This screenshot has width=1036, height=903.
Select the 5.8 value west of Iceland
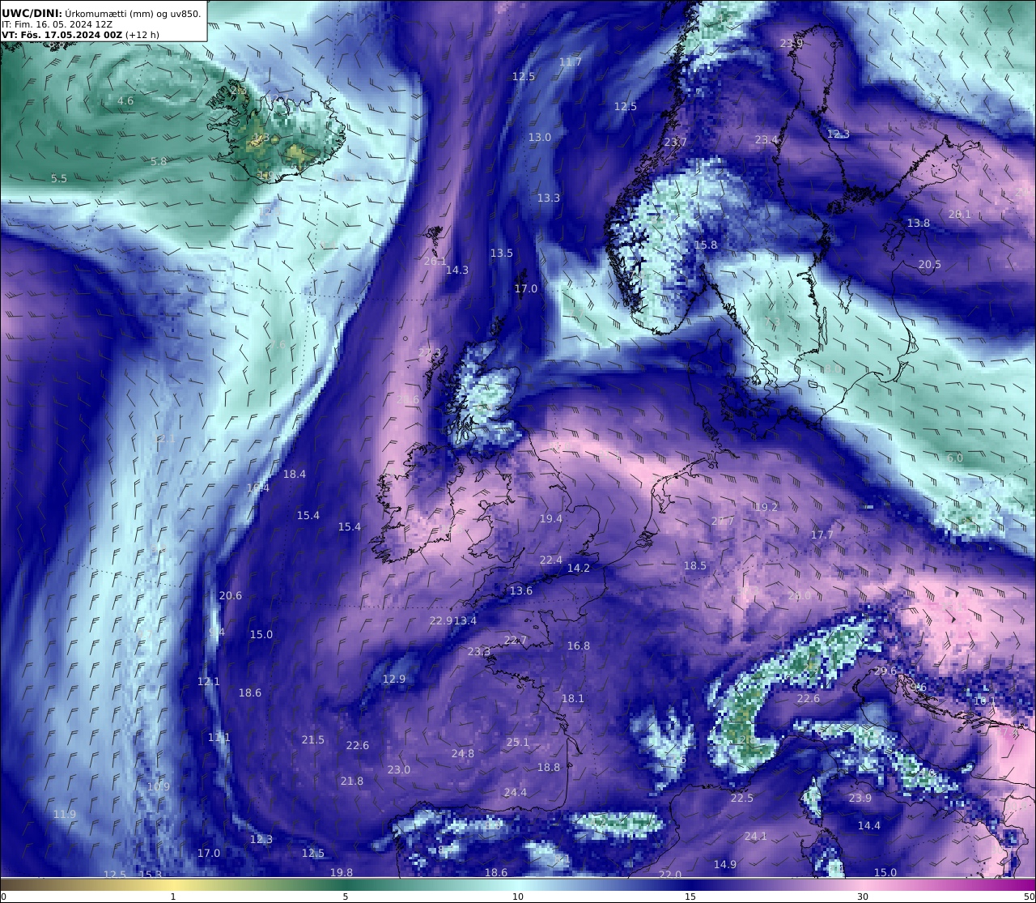click(x=159, y=162)
